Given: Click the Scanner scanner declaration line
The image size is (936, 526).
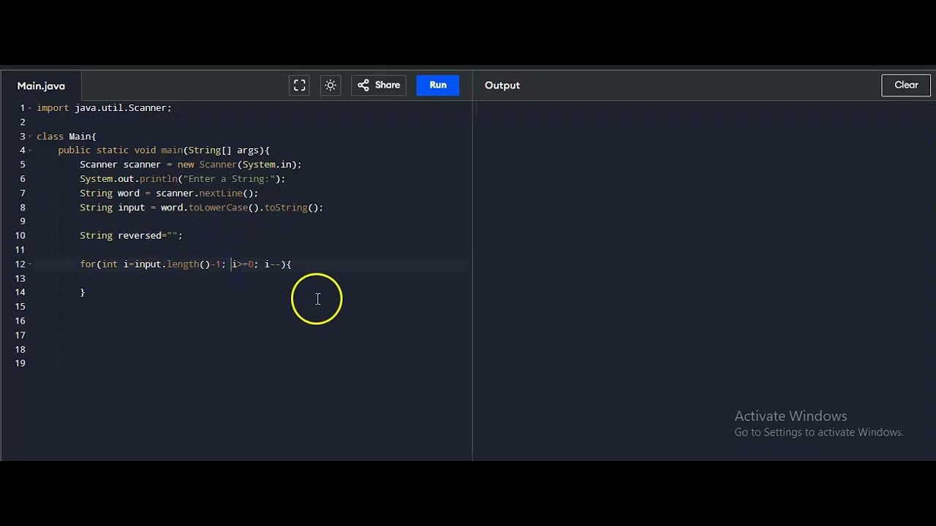Looking at the screenshot, I should pos(191,164).
